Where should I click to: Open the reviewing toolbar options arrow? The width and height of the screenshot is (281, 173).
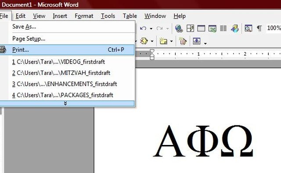(x=205, y=43)
